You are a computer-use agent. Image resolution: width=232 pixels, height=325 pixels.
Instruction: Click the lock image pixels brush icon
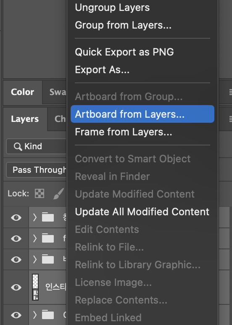tap(58, 194)
